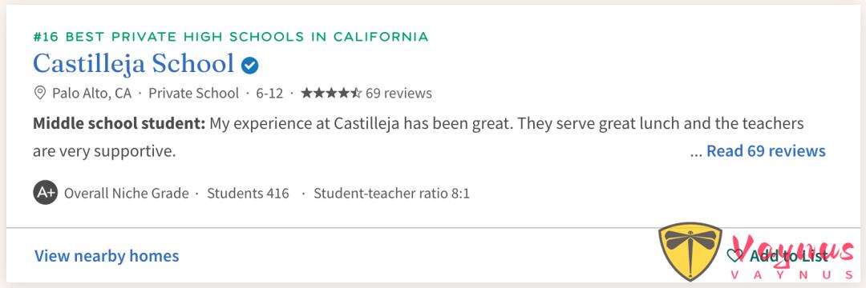This screenshot has width=866, height=288.
Task: Click the location pin icon
Action: [40, 93]
